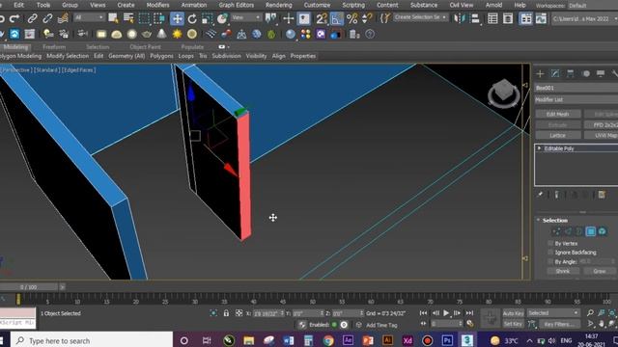This screenshot has height=347, width=618.
Task: Click the Align tool icon
Action: [x=475, y=18]
